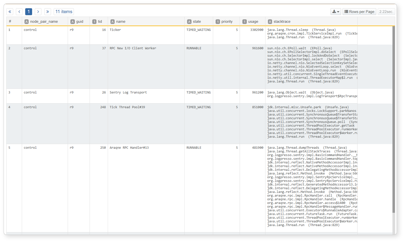
Task: Click tid value 37
Action: [x=104, y=48]
